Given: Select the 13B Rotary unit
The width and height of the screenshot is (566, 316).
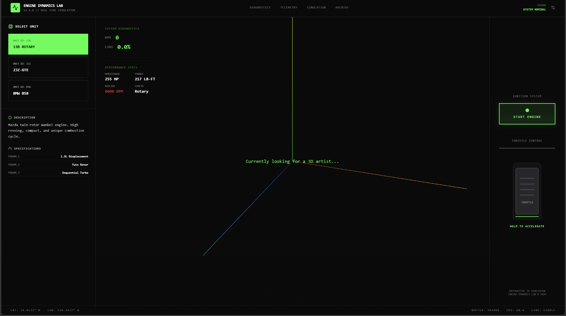Looking at the screenshot, I should click(x=48, y=44).
